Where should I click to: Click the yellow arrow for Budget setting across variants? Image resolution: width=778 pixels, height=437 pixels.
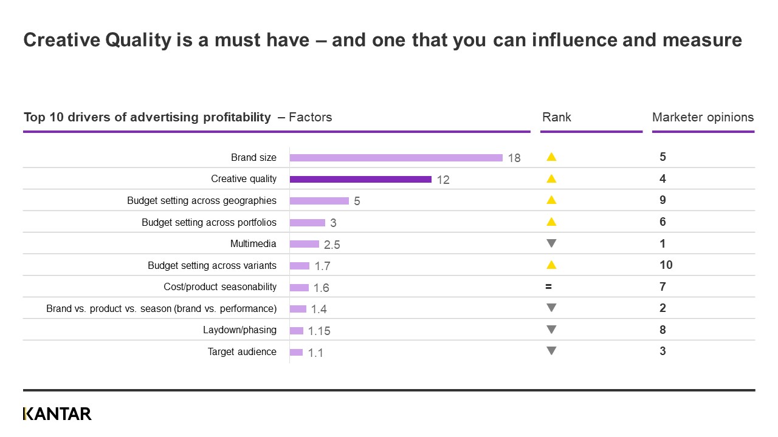click(551, 265)
